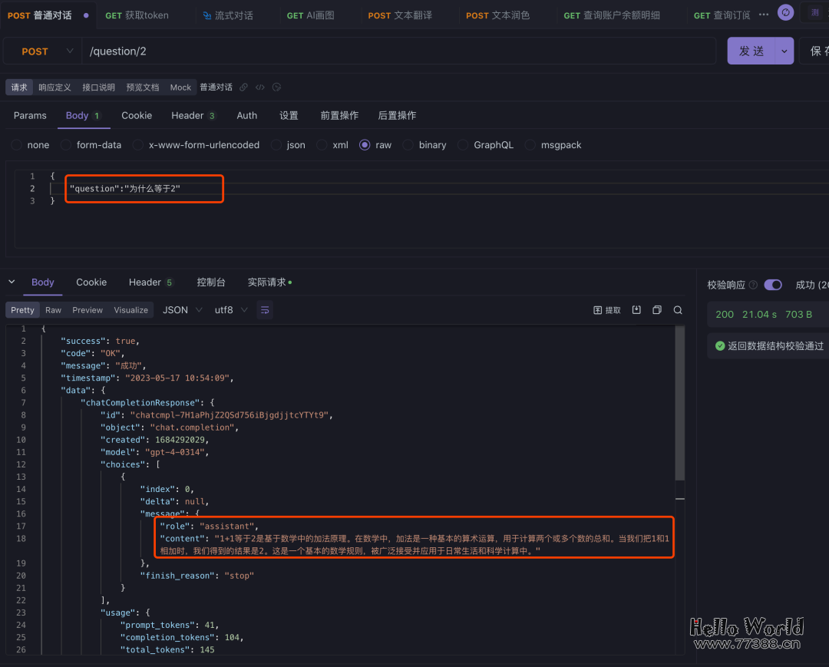Screen dimensions: 829x667
Task: Click the 提取 extract icon
Action: 607,310
